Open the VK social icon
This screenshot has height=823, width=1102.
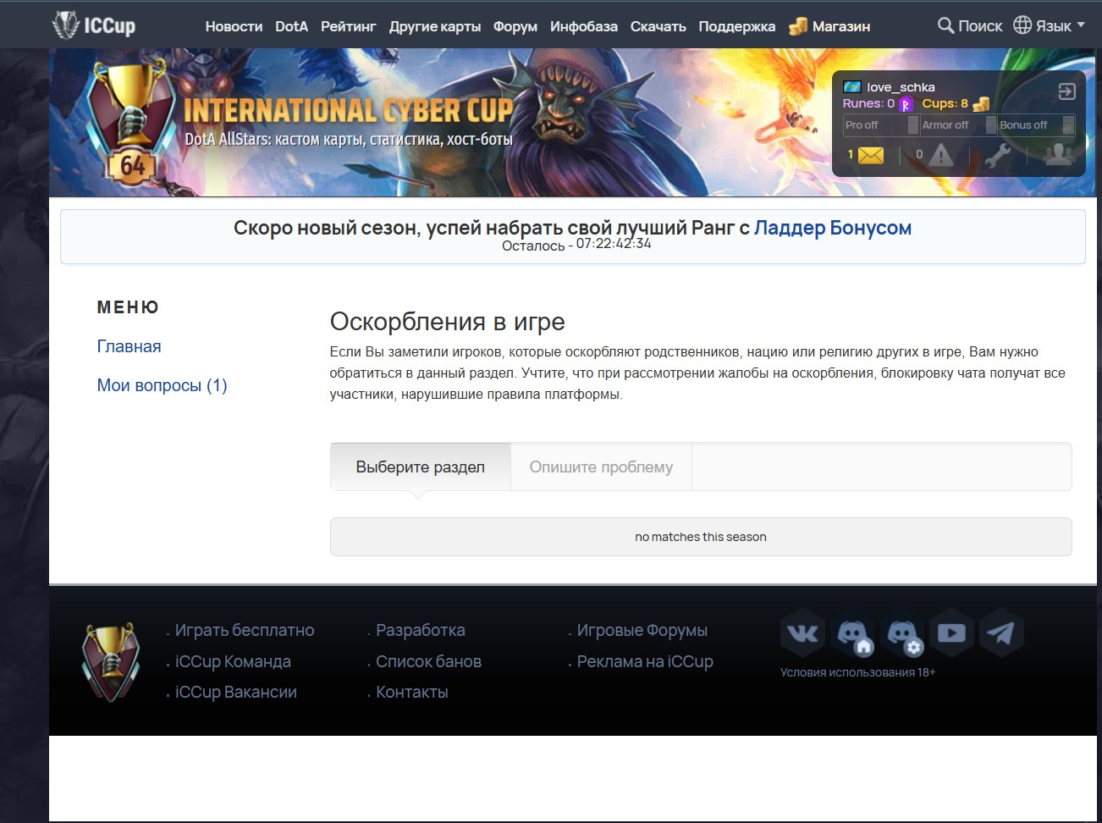(x=802, y=632)
